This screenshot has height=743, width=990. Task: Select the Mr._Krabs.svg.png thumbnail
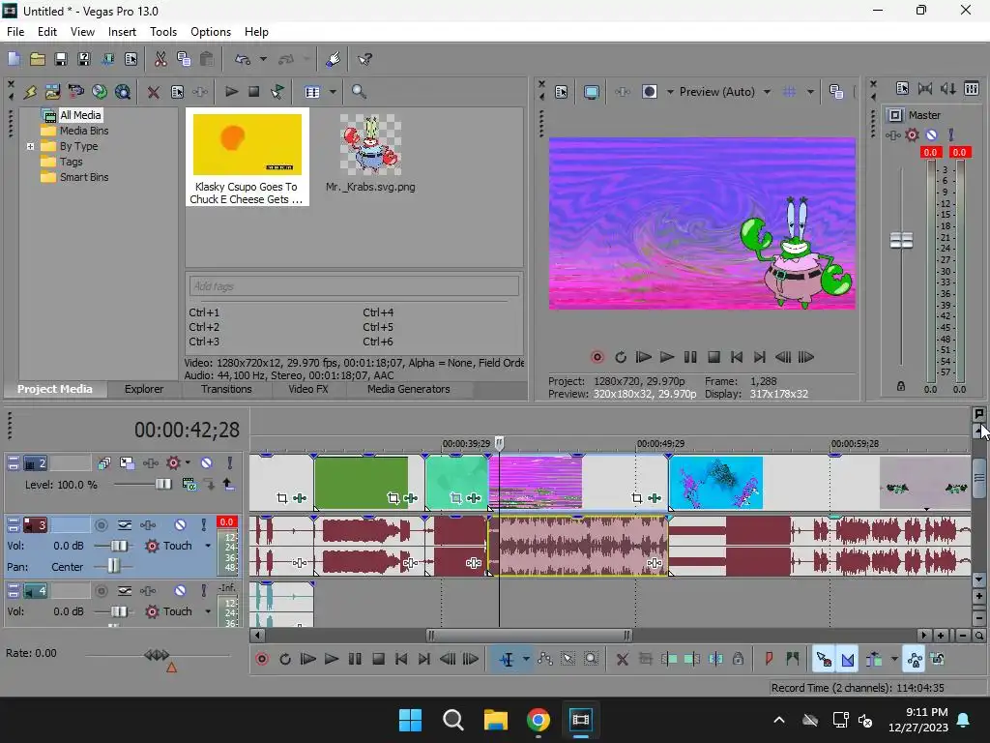(370, 145)
